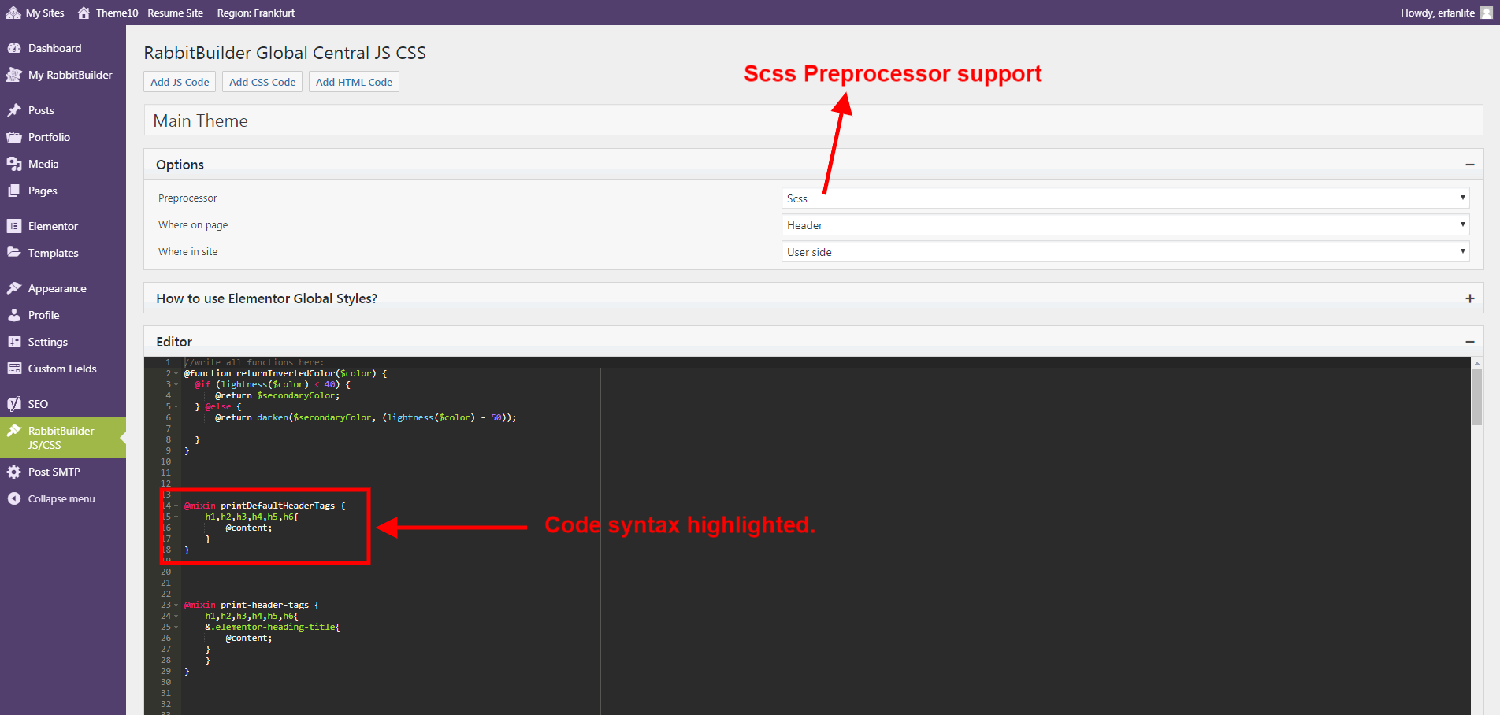
Task: Open the Preprocessor Scss dropdown
Action: (1125, 198)
